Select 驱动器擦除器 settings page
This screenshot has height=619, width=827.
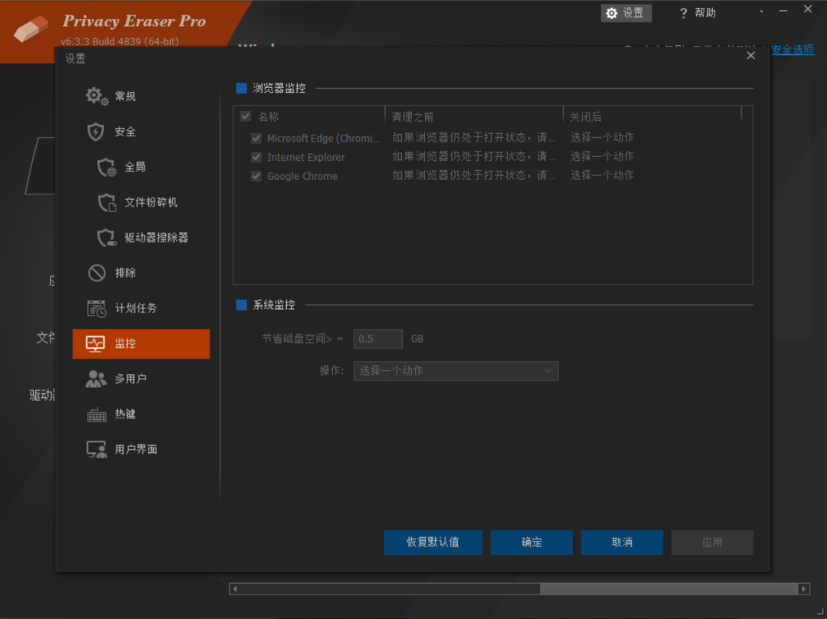pos(141,238)
